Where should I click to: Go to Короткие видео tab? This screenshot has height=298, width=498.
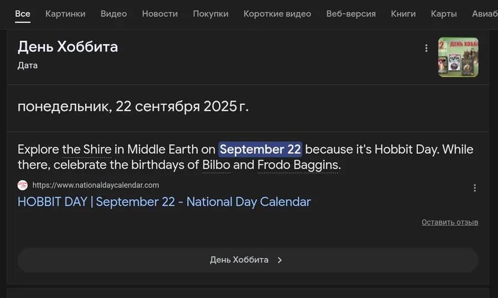tap(277, 14)
